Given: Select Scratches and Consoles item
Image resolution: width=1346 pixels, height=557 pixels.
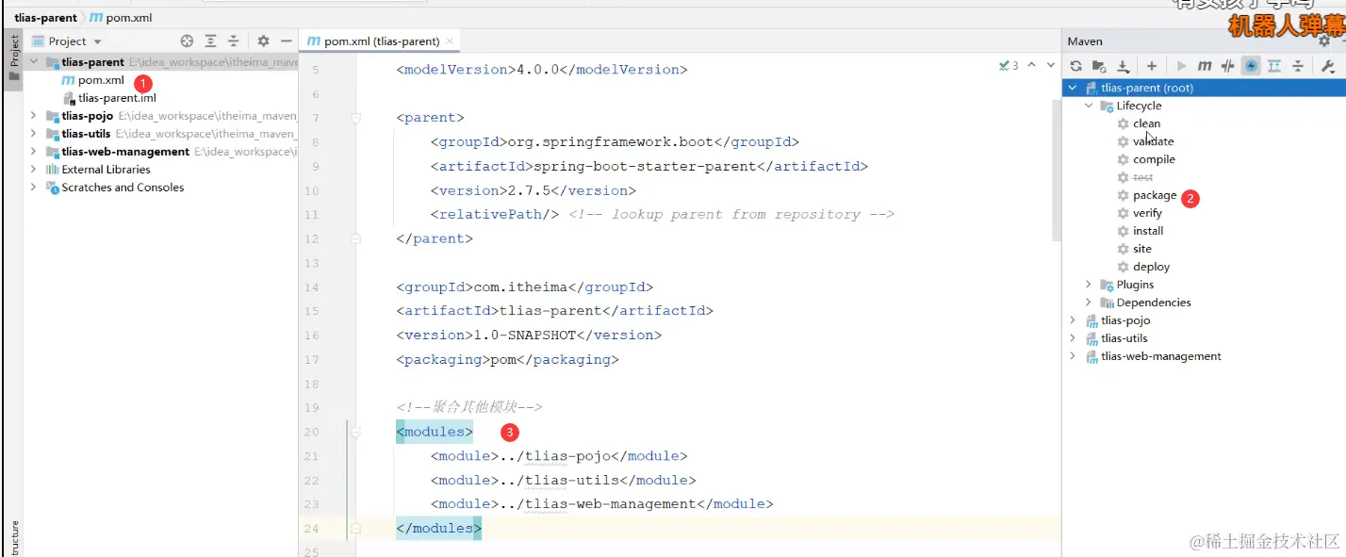Looking at the screenshot, I should pos(123,188).
